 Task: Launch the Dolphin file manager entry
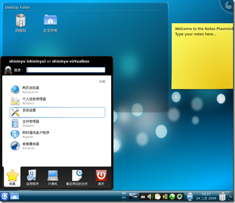(57, 123)
